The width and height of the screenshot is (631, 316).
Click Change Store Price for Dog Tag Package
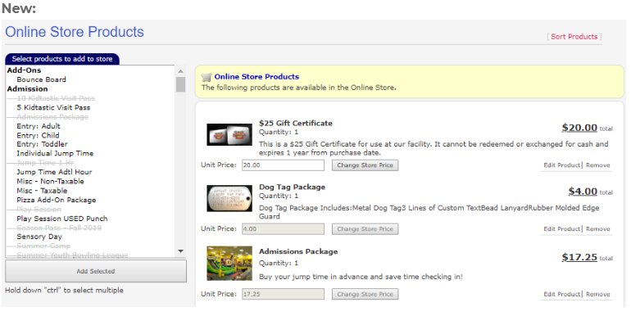pyautogui.click(x=365, y=228)
